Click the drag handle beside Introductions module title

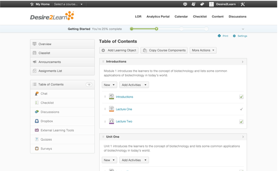click(x=103, y=62)
